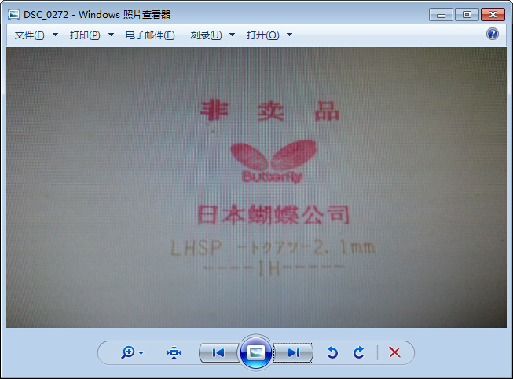513x379 pixels.
Task: Rotate the photo clockwise
Action: coord(359,353)
